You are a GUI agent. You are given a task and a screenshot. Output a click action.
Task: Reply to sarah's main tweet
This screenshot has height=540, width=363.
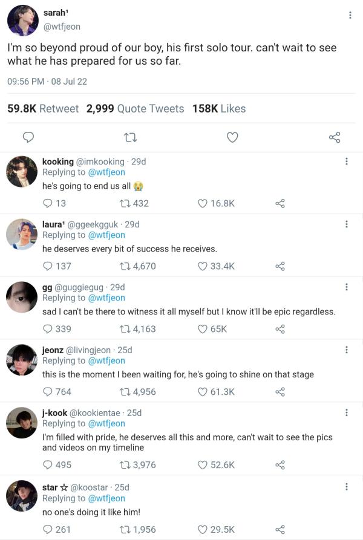click(x=28, y=138)
